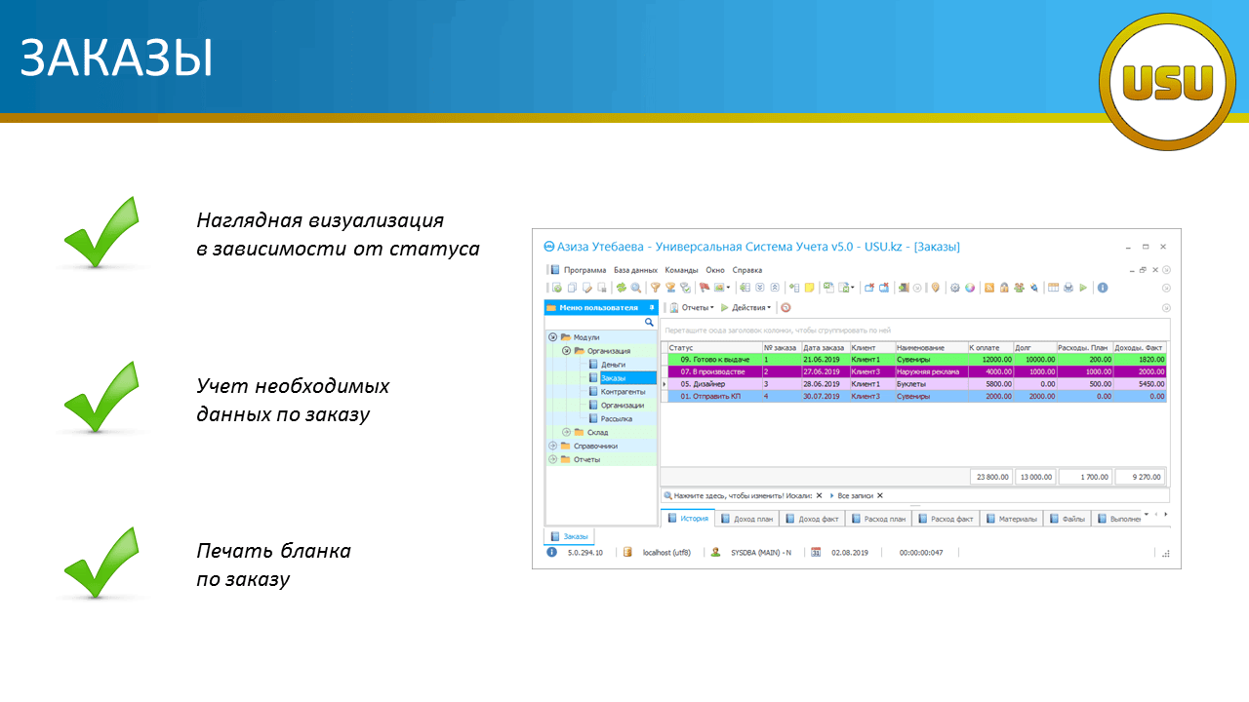Expand the Справочники tree node
The width and height of the screenshot is (1249, 702).
pyautogui.click(x=552, y=446)
